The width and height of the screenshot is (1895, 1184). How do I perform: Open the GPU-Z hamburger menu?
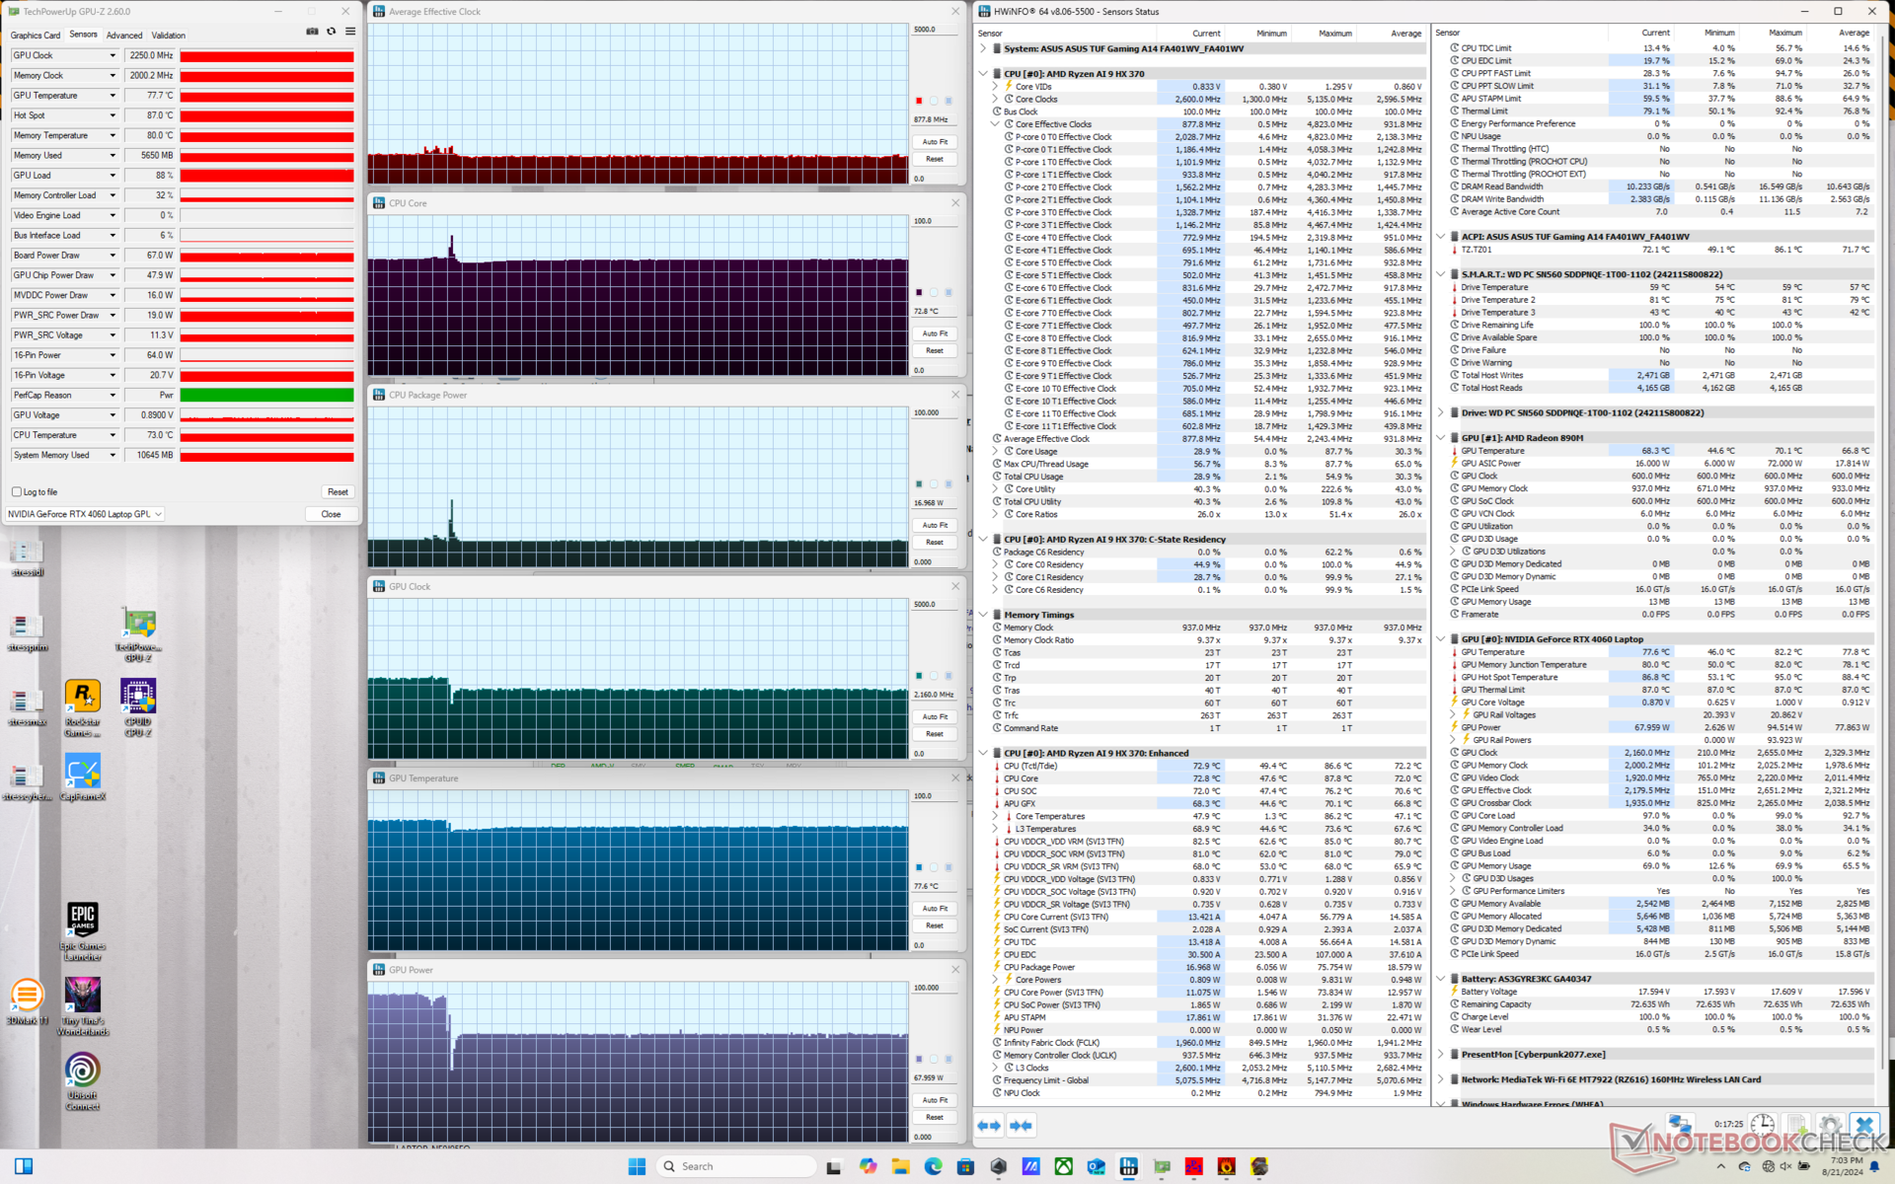pyautogui.click(x=350, y=32)
